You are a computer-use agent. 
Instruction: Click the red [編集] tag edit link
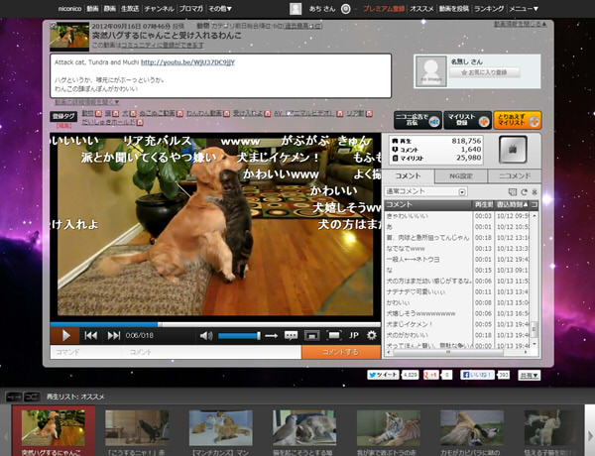(63, 125)
